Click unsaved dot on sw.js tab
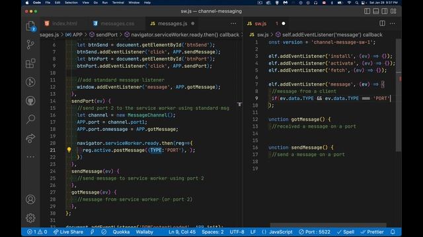This screenshot has height=237, width=423. coord(284,24)
